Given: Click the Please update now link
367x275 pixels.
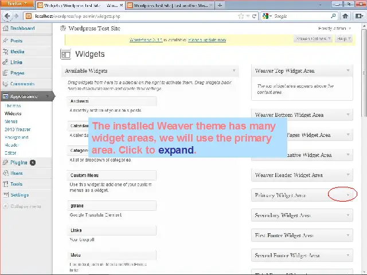Looking at the screenshot, I should pos(207,40).
